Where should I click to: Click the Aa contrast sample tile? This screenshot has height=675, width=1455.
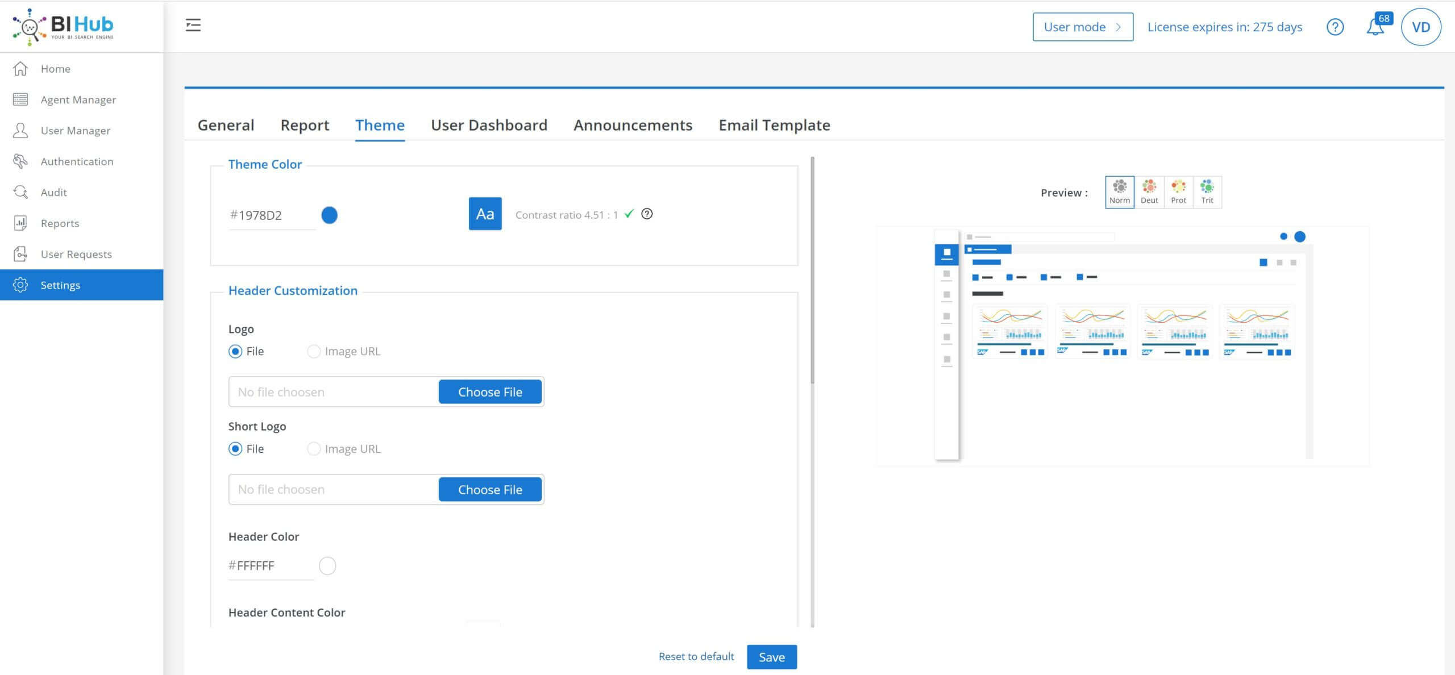coord(485,214)
